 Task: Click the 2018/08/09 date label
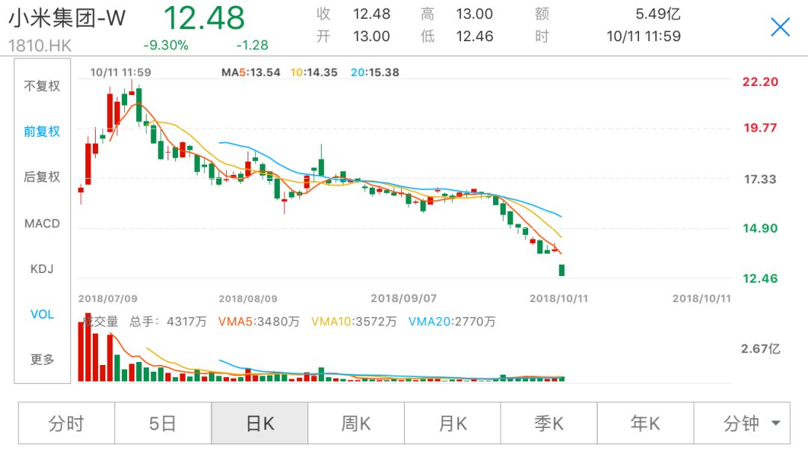pos(248,298)
